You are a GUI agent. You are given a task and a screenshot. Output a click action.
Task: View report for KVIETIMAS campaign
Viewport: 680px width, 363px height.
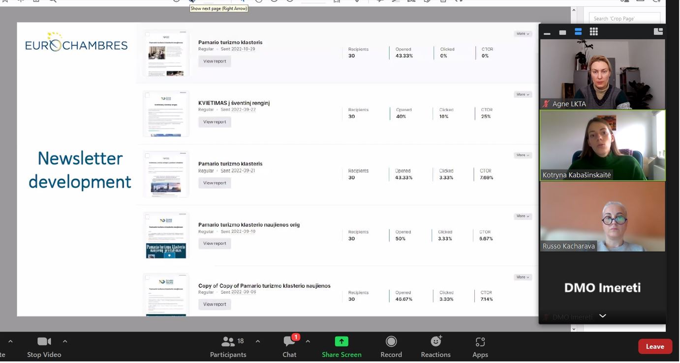(x=215, y=122)
